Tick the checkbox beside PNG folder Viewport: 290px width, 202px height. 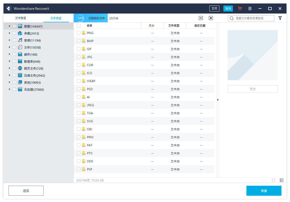point(79,33)
